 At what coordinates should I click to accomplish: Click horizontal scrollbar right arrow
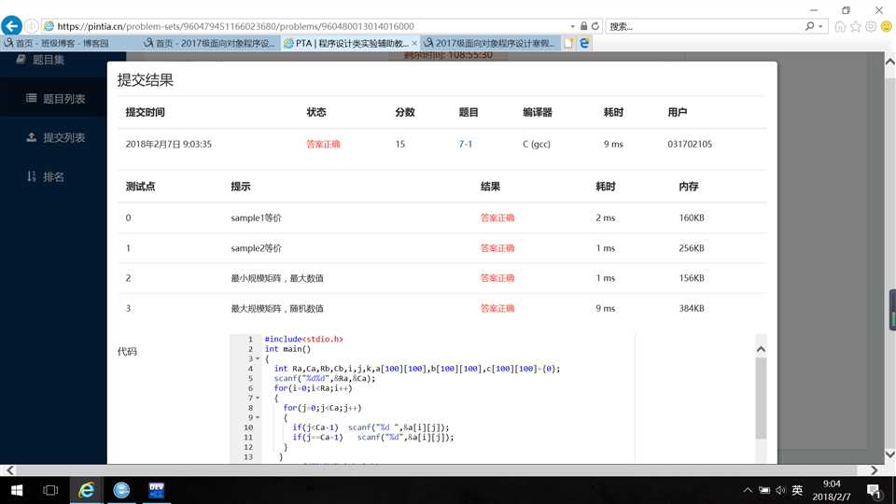coord(874,470)
